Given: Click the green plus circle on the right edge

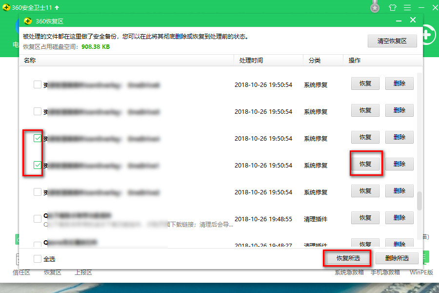Looking at the screenshot, I should (x=427, y=35).
